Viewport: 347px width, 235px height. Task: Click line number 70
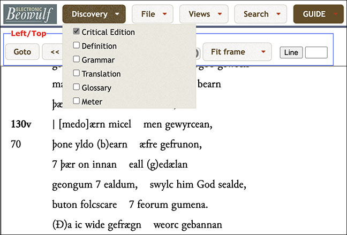coord(16,144)
